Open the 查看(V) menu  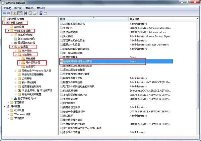coord(29,8)
